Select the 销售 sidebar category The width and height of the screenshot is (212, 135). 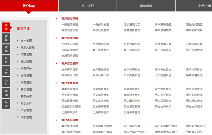click(6, 27)
